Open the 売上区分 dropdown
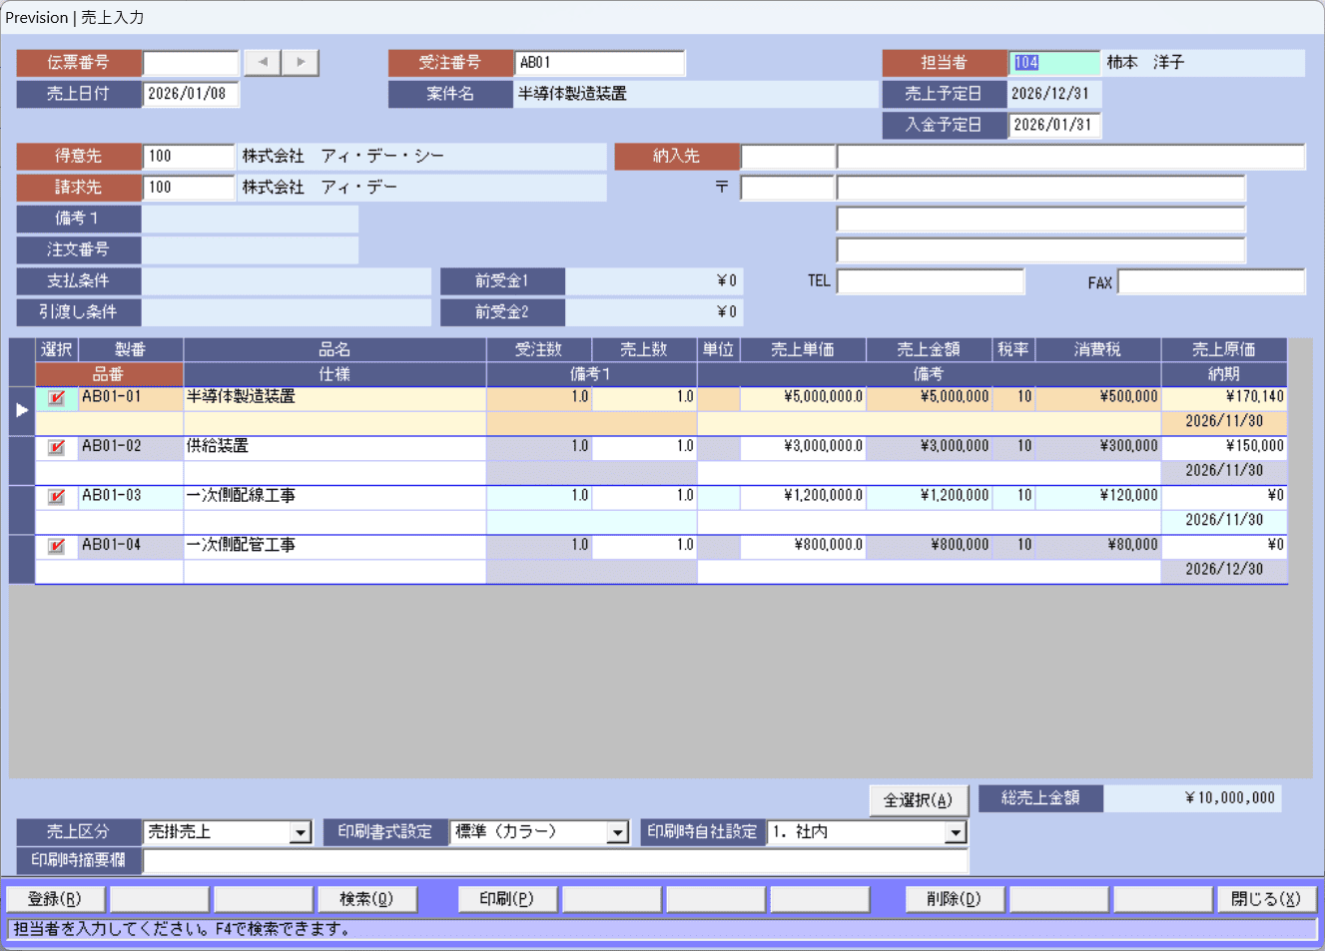Viewport: 1325px width, 951px height. point(301,832)
